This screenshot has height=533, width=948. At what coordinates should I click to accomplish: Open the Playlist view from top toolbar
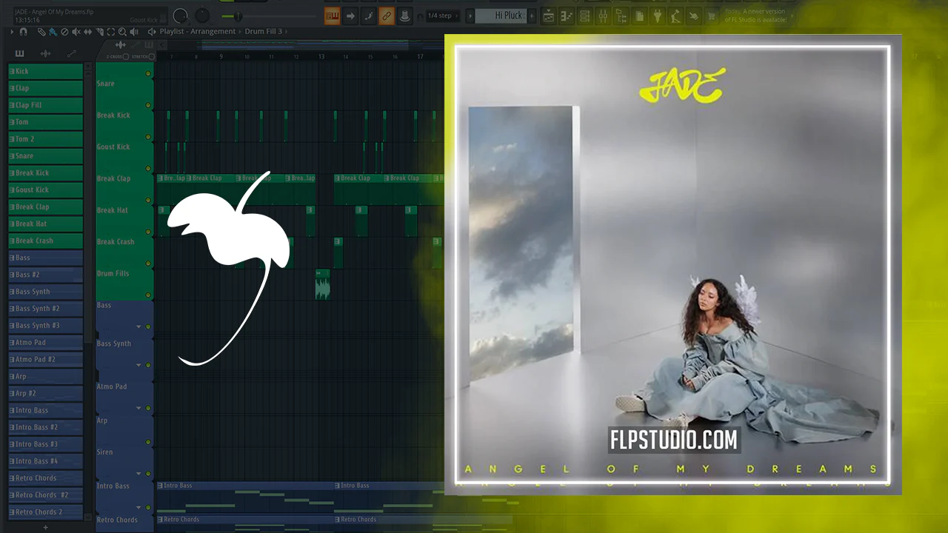click(x=548, y=16)
